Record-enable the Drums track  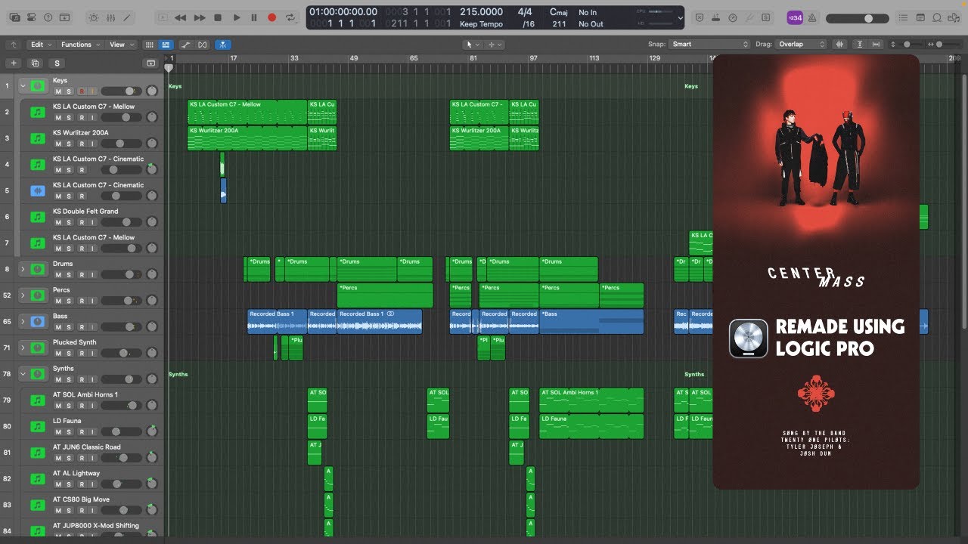coord(81,275)
